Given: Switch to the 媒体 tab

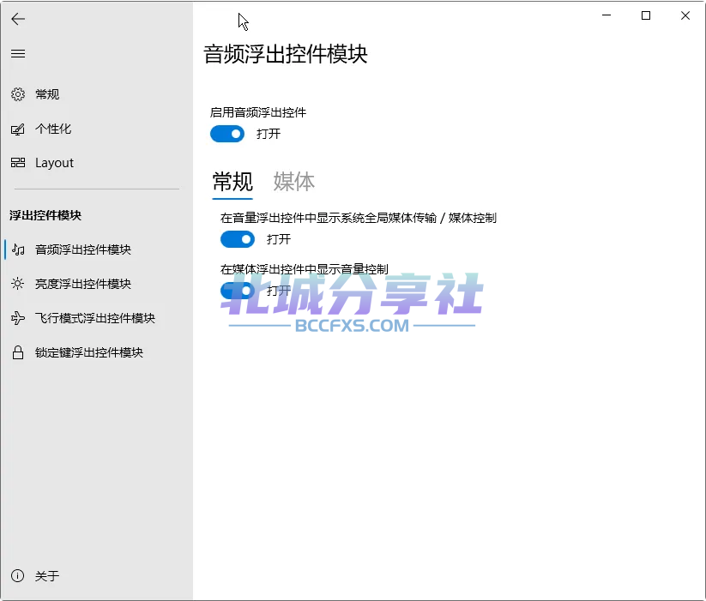Looking at the screenshot, I should click(x=294, y=182).
